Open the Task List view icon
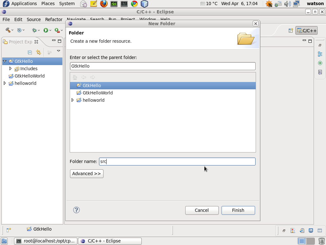This screenshot has width=326, height=245. (x=320, y=72)
